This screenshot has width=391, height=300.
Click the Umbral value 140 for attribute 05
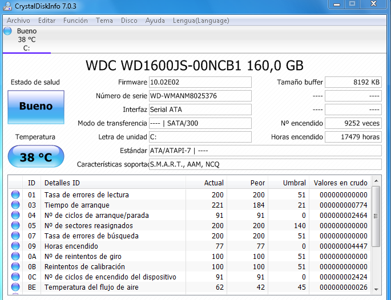[300, 225]
